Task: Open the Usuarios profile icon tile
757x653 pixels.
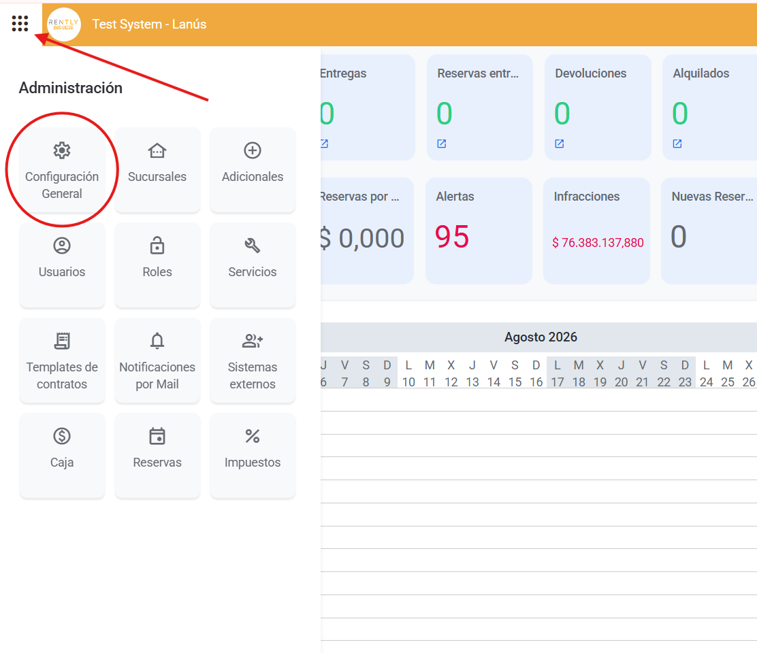Action: [x=62, y=265]
